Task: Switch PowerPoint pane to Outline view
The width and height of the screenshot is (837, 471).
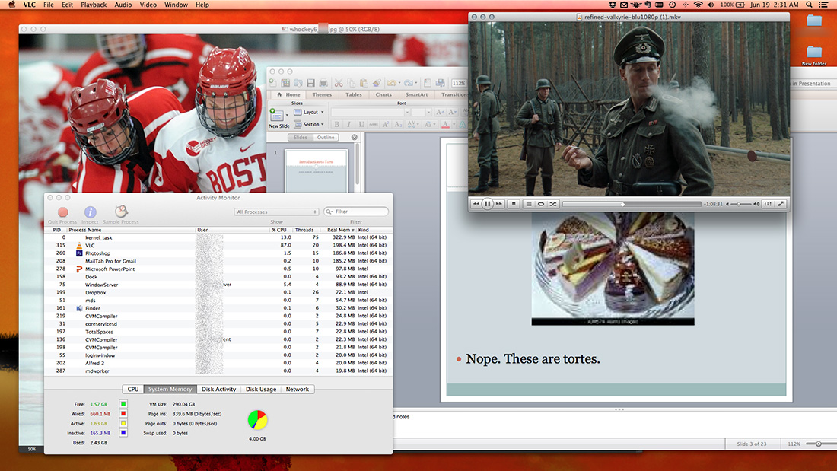Action: pyautogui.click(x=326, y=137)
